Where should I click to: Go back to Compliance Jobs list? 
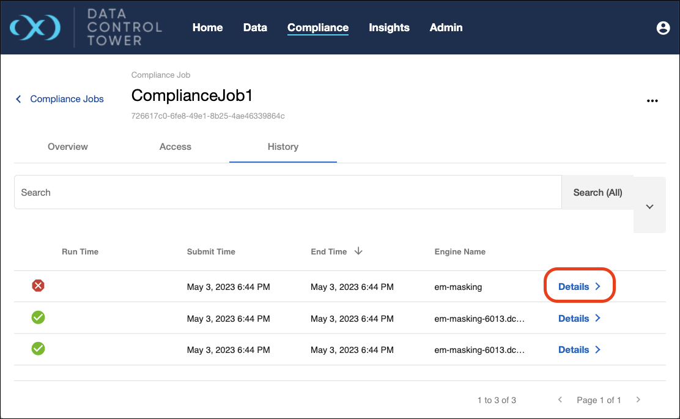pyautogui.click(x=60, y=99)
